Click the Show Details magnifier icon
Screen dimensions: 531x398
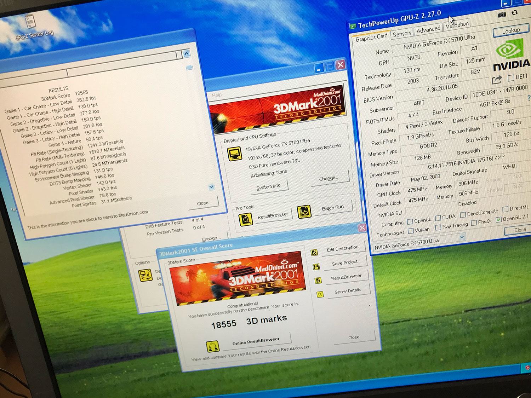coord(320,294)
